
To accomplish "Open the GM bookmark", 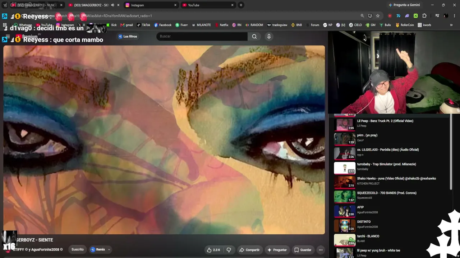I will coord(371,25).
